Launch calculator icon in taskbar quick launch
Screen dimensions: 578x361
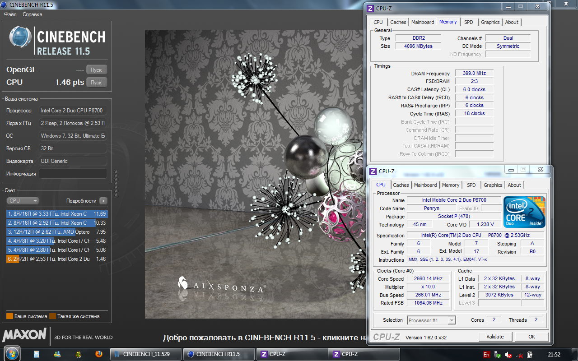point(37,354)
